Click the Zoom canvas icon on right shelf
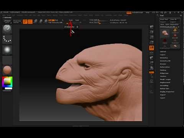This screenshot has height=138, width=184. (151, 32)
